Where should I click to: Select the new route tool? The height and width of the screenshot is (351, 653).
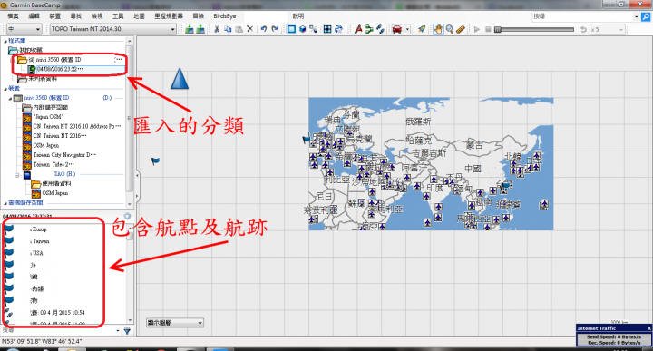pos(369,29)
